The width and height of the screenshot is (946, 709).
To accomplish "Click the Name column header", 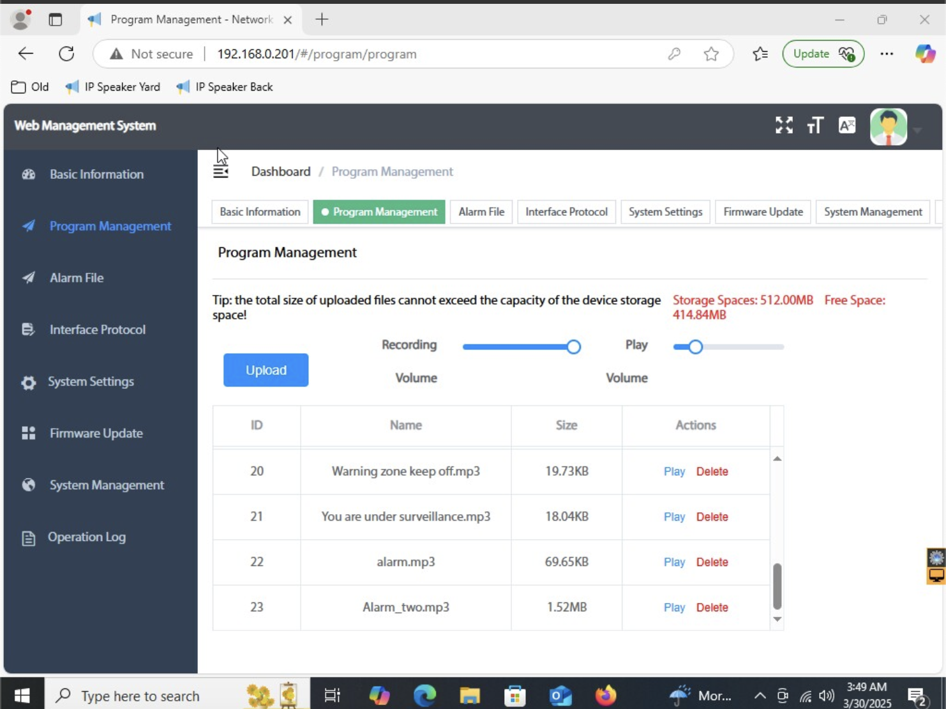I will click(x=406, y=425).
